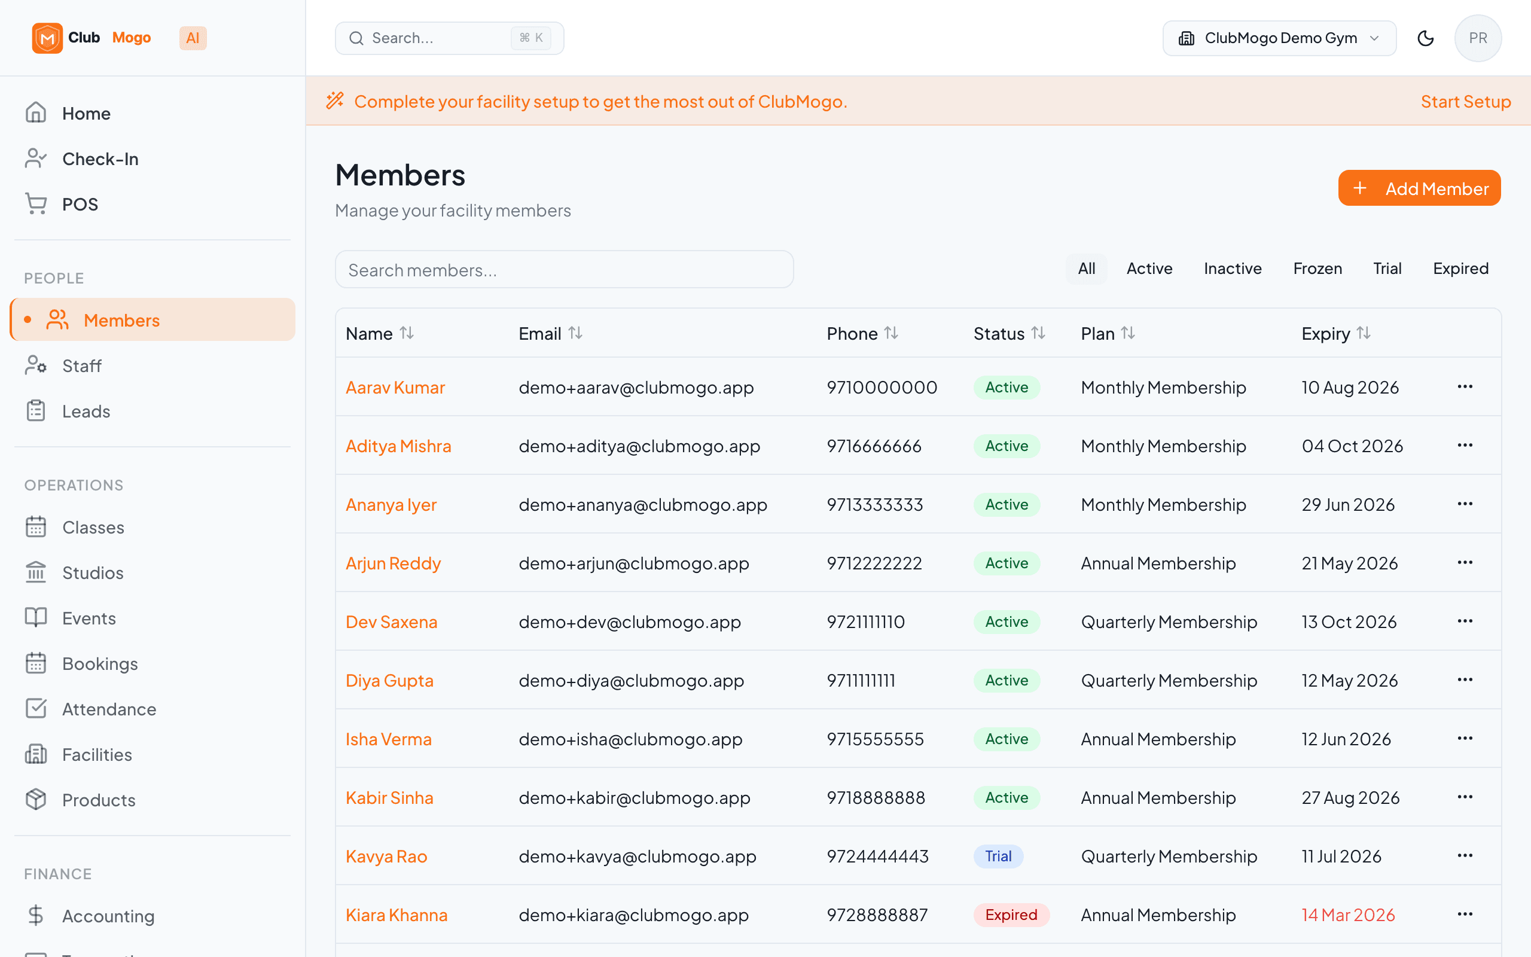Select the All filter tab
The width and height of the screenshot is (1531, 957).
click(x=1086, y=269)
